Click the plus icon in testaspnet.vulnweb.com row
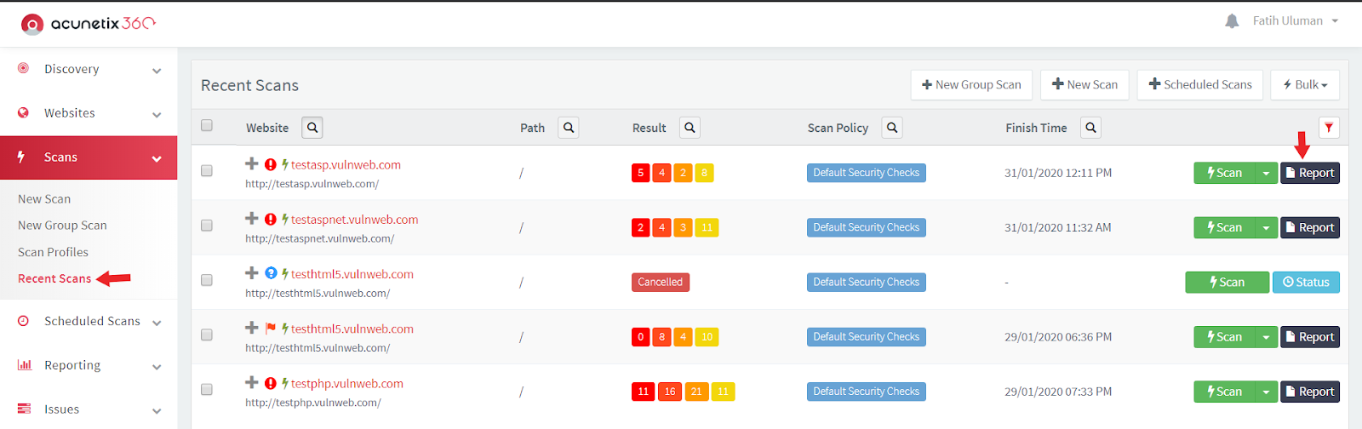The image size is (1362, 429). click(x=252, y=218)
